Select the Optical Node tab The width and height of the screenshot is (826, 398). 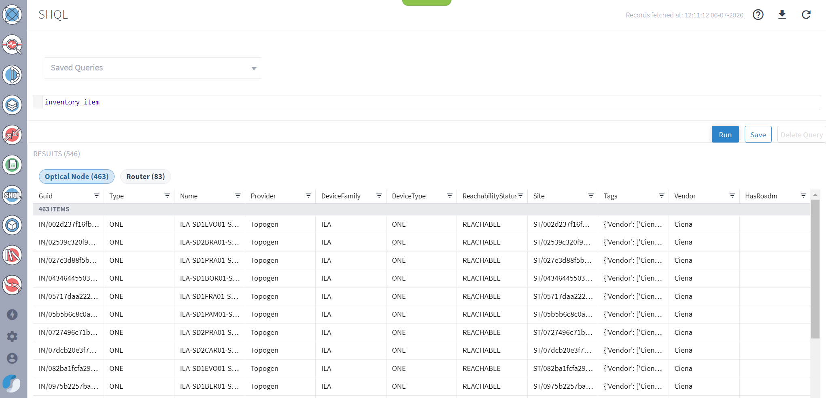tap(76, 177)
